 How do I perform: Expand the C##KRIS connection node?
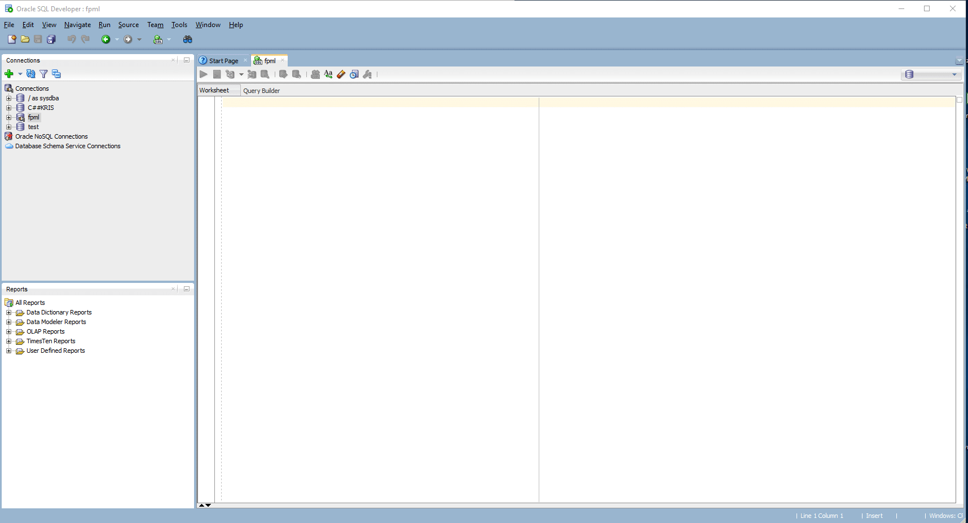pos(9,108)
